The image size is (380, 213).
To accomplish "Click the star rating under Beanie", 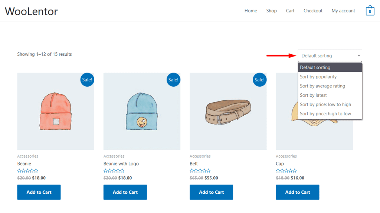I will pyautogui.click(x=27, y=171).
